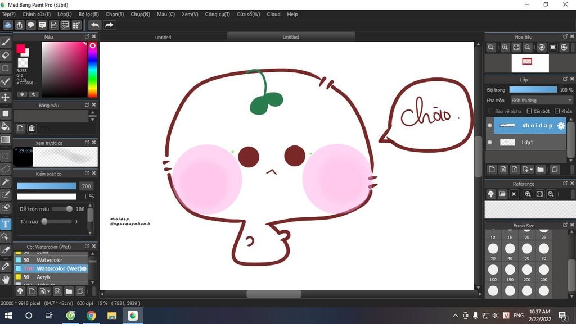Click the Dễ trộn màu slider
576x324 pixels.
(x=62, y=209)
